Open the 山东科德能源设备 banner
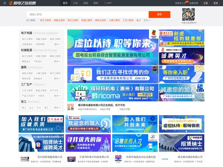 coord(181,143)
